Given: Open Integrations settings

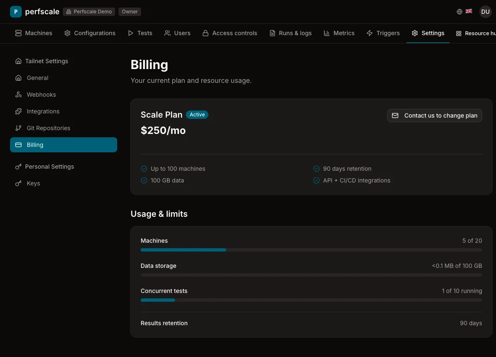Looking at the screenshot, I should (x=64, y=111).
